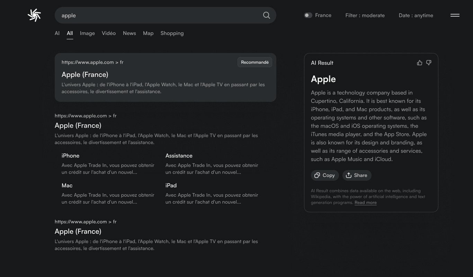Switch to the AI tab
The width and height of the screenshot is (473, 277).
click(x=57, y=33)
